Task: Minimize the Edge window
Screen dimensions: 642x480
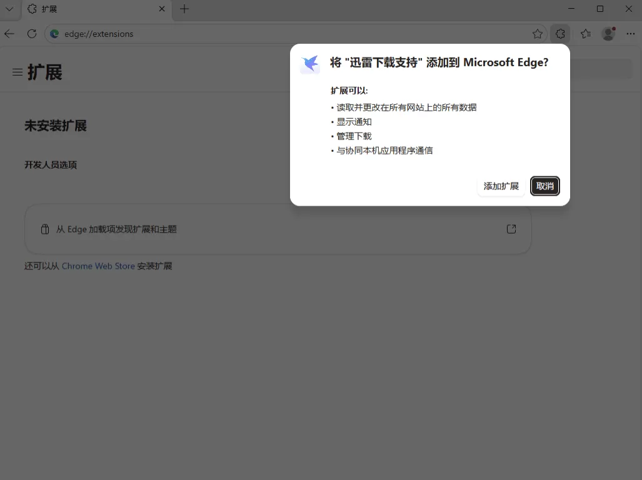Action: pyautogui.click(x=571, y=9)
